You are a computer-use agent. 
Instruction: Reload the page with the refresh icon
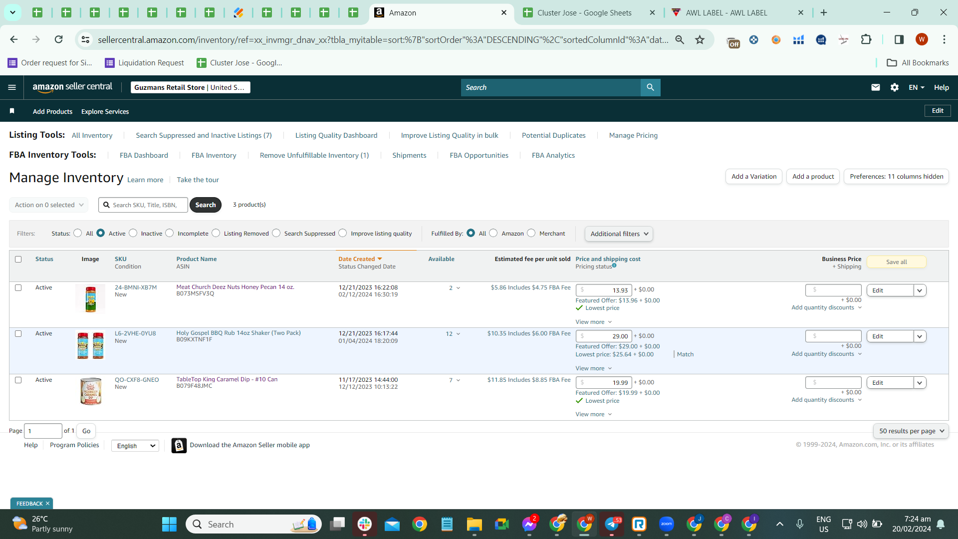(x=59, y=39)
